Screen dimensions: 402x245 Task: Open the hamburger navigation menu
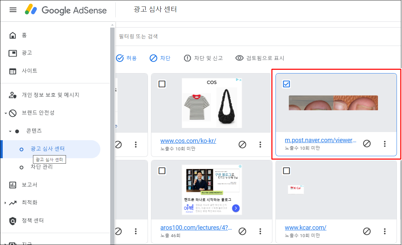(13, 10)
